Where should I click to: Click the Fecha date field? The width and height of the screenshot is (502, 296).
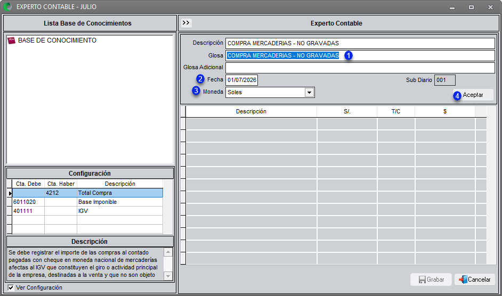[x=242, y=80]
